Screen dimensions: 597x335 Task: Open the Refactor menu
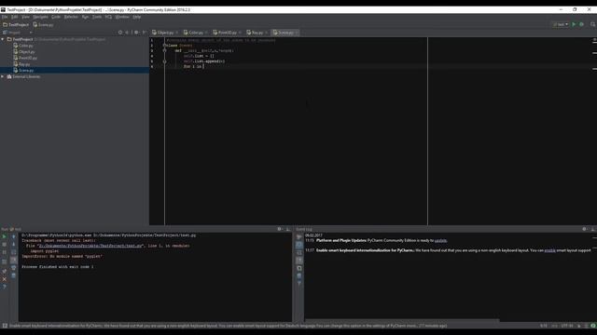tap(71, 17)
